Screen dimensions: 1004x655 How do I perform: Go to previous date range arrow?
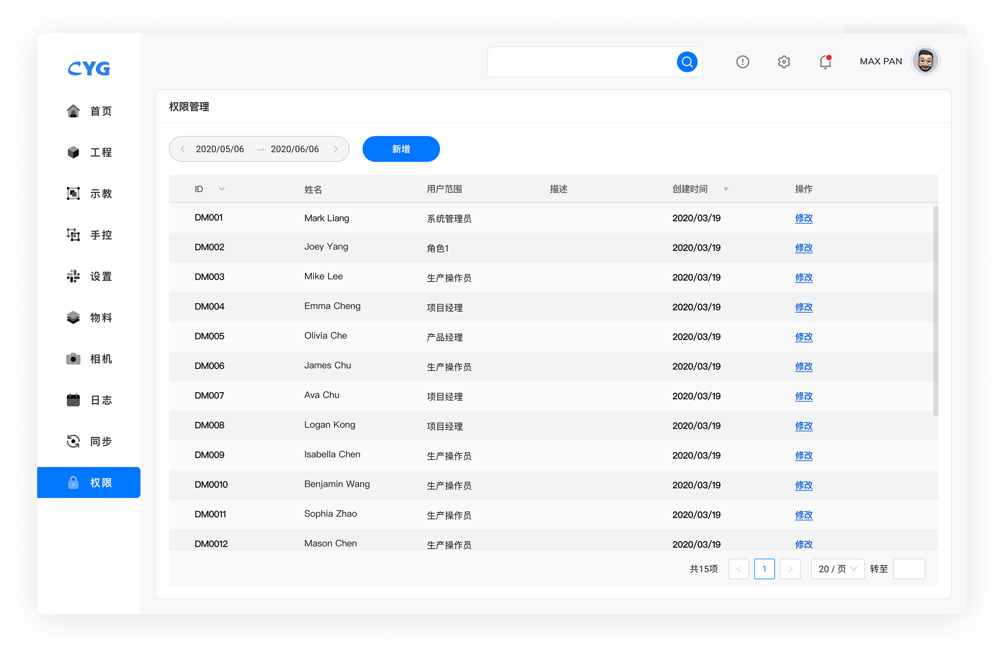click(x=183, y=149)
